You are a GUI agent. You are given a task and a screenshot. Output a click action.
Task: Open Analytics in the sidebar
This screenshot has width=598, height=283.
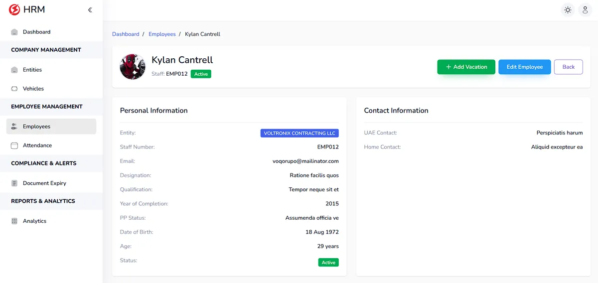click(51, 221)
